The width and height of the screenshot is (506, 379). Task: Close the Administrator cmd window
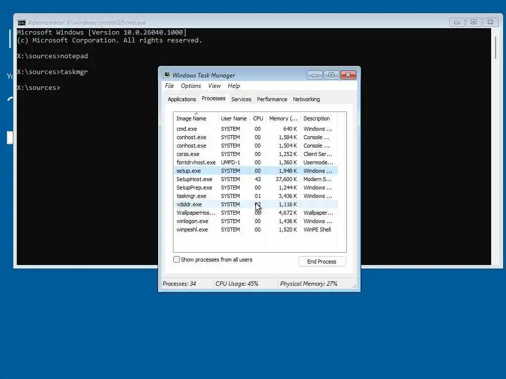491,22
